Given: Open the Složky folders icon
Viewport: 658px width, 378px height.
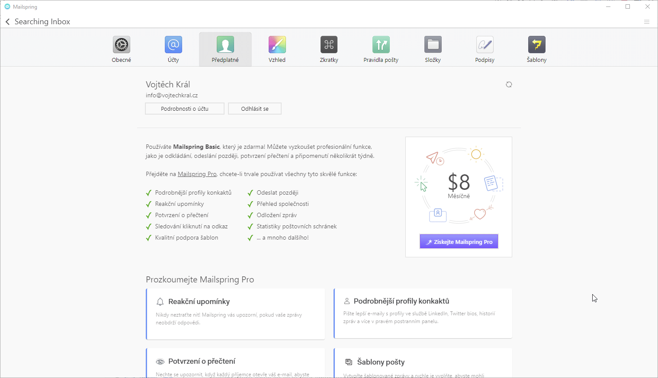Looking at the screenshot, I should [x=433, y=45].
